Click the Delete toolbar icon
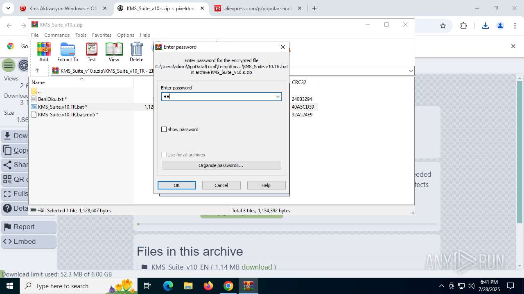The width and height of the screenshot is (524, 294). pyautogui.click(x=136, y=52)
